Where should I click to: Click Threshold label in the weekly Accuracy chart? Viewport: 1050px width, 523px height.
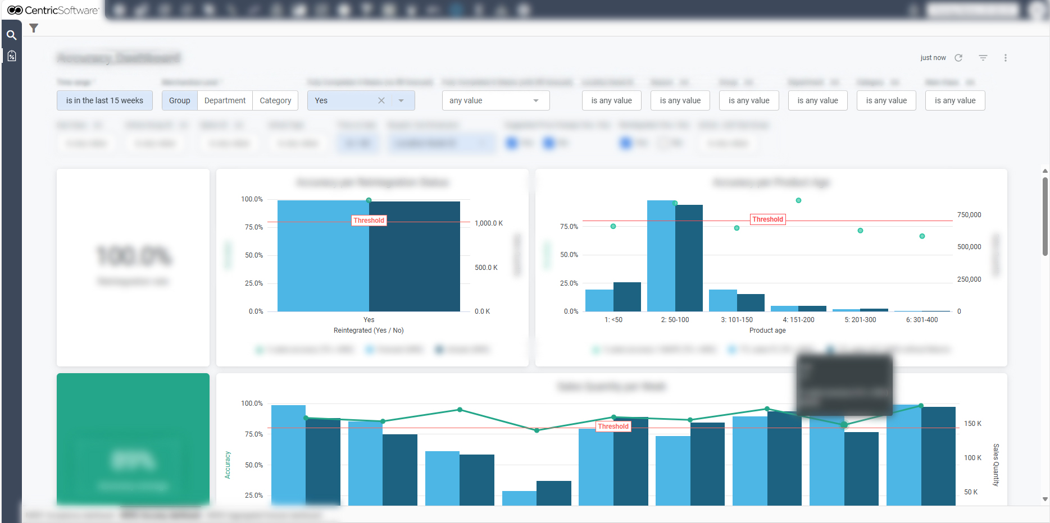[613, 426]
